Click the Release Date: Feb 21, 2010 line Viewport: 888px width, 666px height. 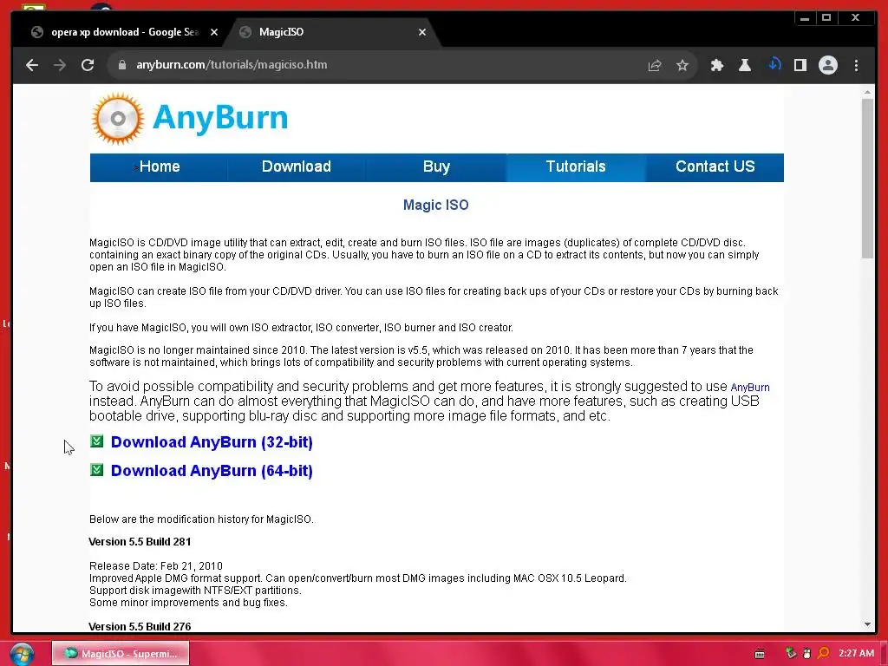(x=156, y=566)
